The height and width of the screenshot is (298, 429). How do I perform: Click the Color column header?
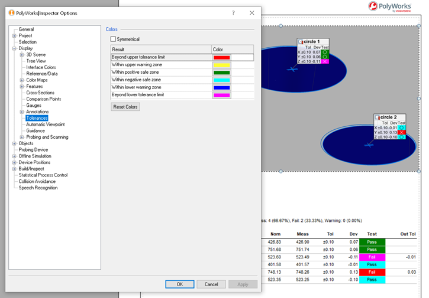233,50
